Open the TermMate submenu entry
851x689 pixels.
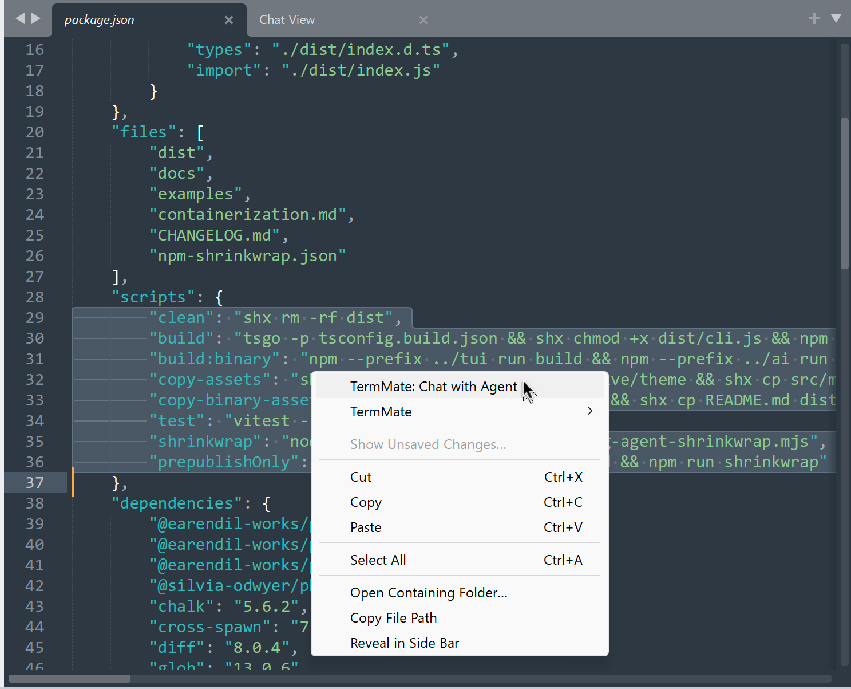(x=460, y=412)
